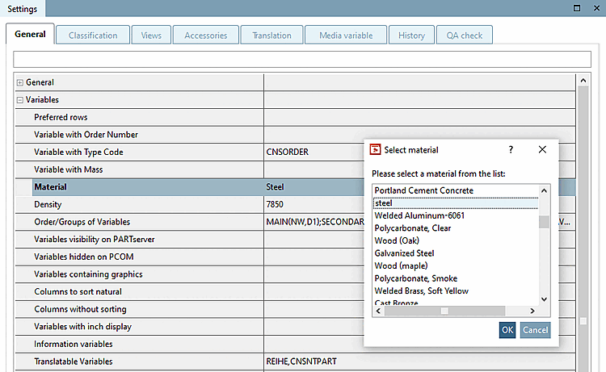This screenshot has height=372, width=606.
Task: Click the MAIN(NW,D1);SECONDAR value cell
Action: (x=314, y=222)
